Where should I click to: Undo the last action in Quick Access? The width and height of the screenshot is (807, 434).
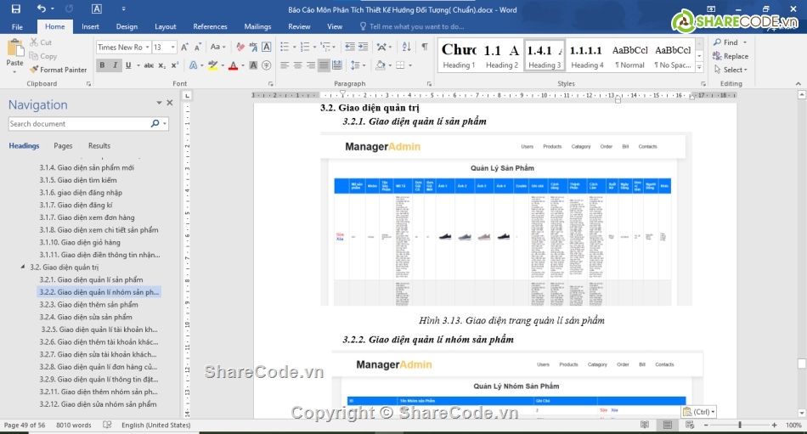click(x=41, y=8)
